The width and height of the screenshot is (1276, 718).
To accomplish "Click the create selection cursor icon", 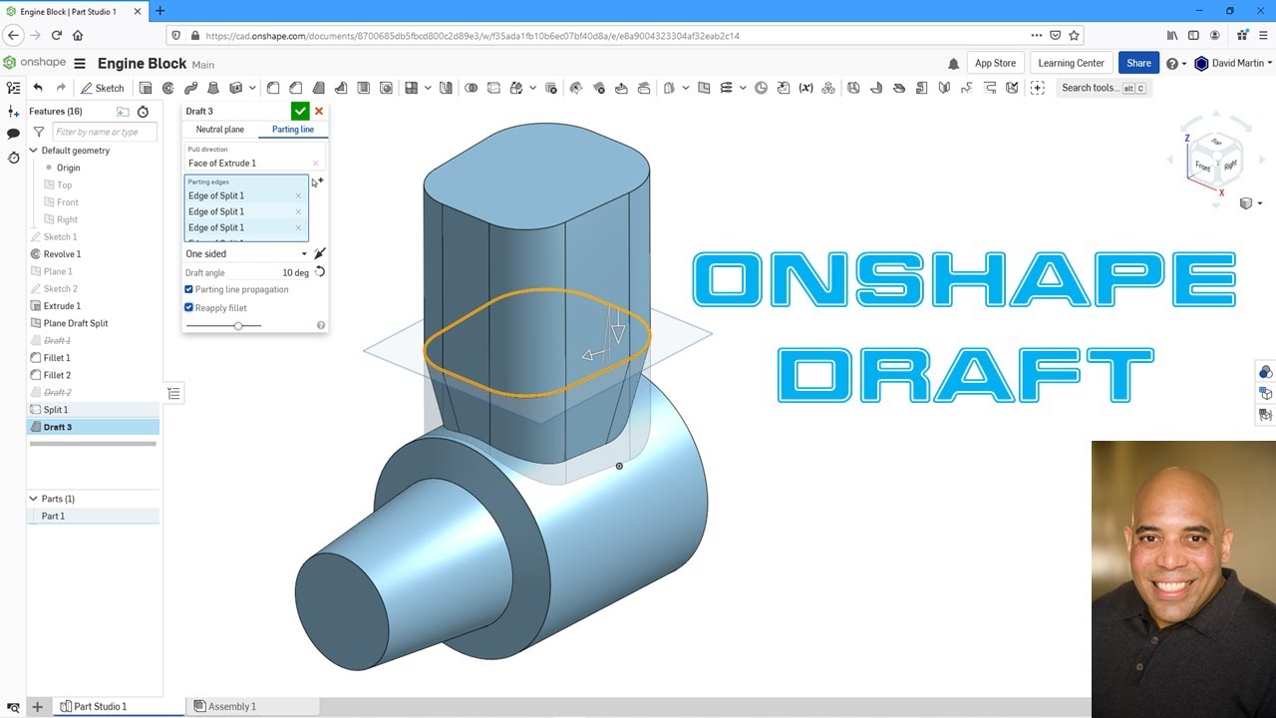I will pos(317,181).
